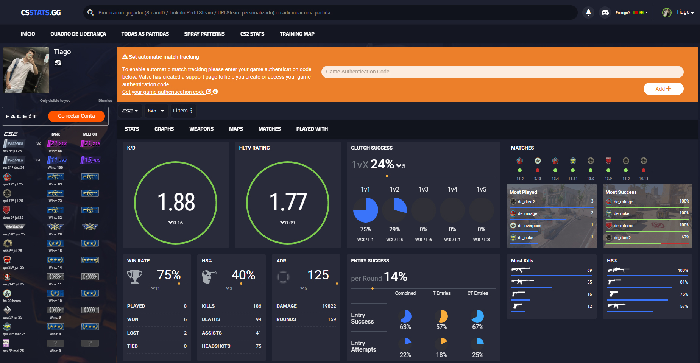Screen dimensions: 700x363
Task: Click the ADR icon beside the 125 value
Action: coord(283,277)
